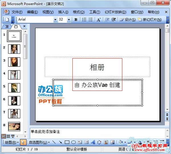Open the 编辑(E) menu
This screenshot has width=171, height=154.
point(32,12)
